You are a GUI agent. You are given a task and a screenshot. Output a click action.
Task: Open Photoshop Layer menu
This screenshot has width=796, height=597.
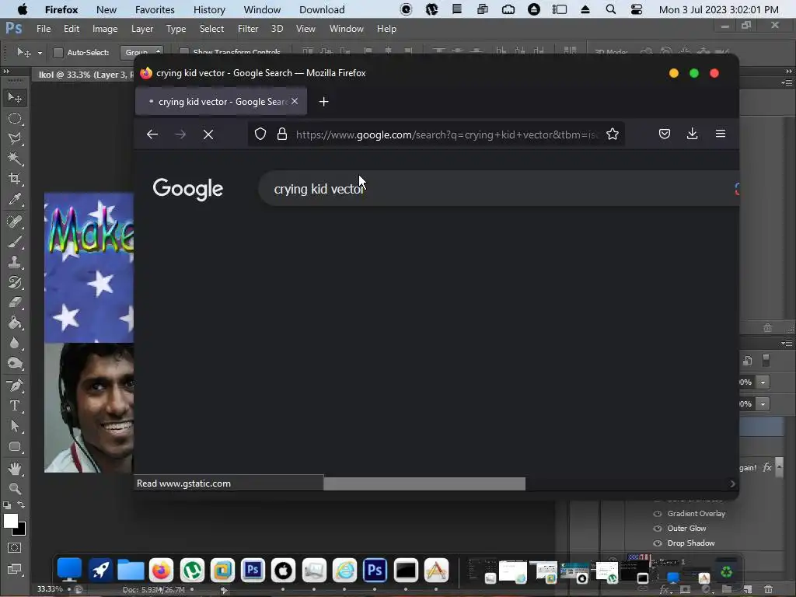142,29
